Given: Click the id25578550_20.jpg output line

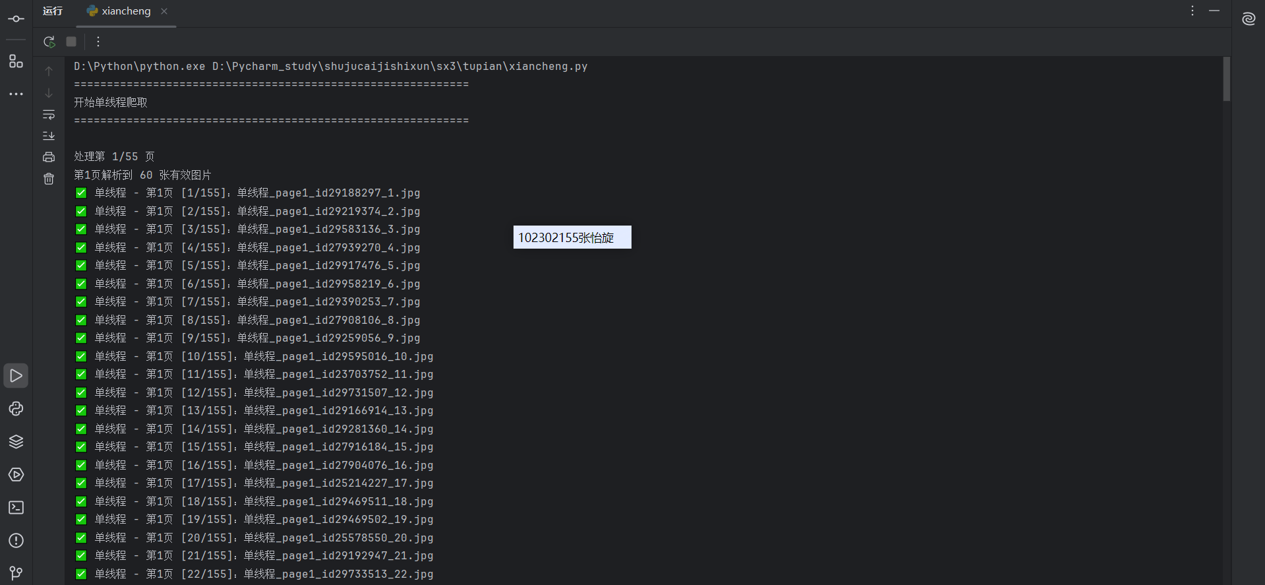Looking at the screenshot, I should (x=254, y=538).
